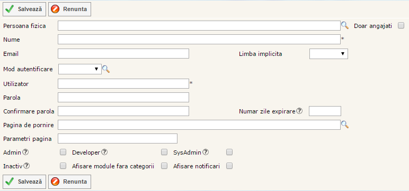The image size is (409, 191).
Task: Click the 'Afisare notificari' label text
Action: pos(197,166)
